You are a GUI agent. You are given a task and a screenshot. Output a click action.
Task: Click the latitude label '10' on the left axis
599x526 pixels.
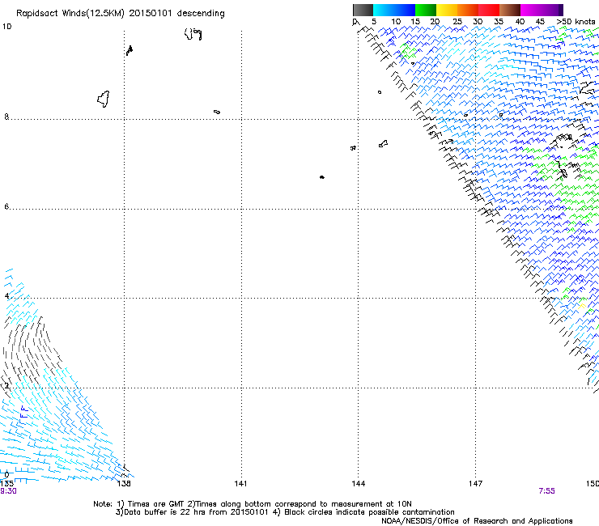pyautogui.click(x=6, y=27)
